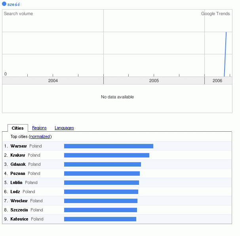Click the Gdansk city name
Viewport: 240px width, 236px height.
pyautogui.click(x=18, y=165)
